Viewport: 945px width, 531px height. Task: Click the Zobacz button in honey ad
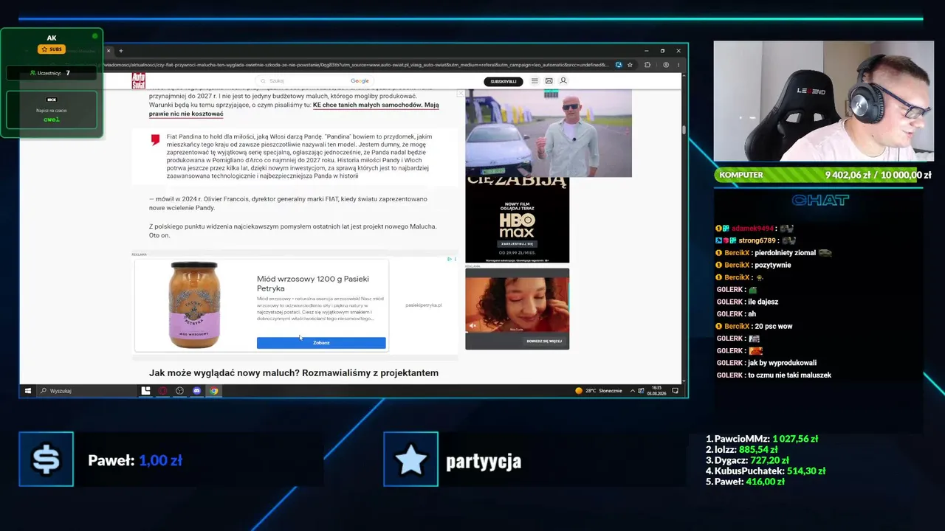[x=321, y=343]
